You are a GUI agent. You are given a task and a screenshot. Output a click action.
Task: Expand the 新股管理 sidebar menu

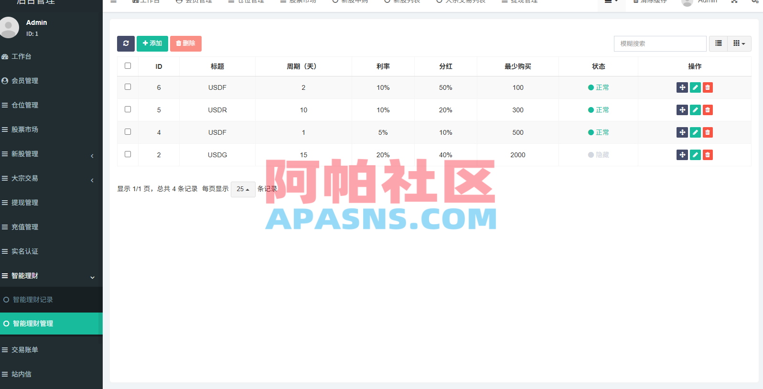pos(51,154)
